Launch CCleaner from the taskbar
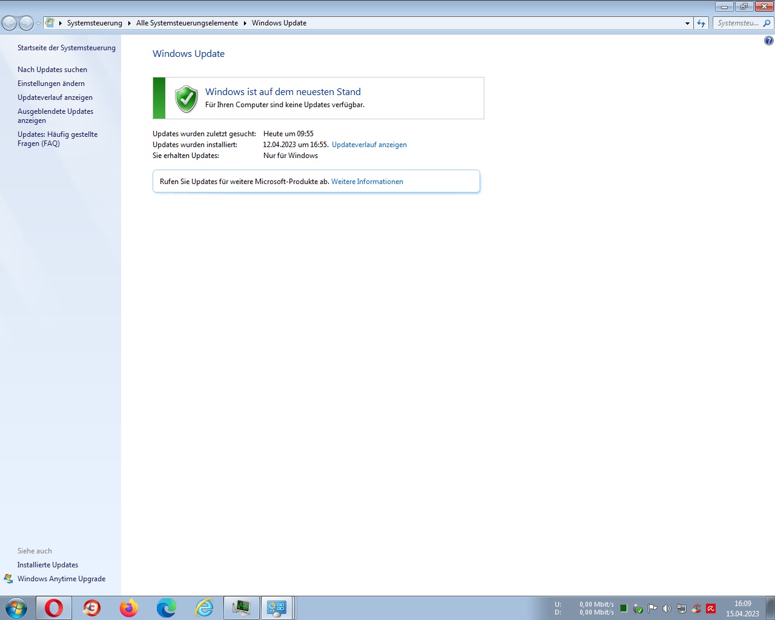 91,608
